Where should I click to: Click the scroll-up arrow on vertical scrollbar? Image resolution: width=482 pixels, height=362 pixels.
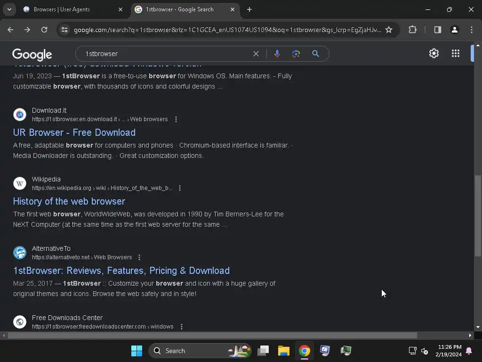tap(478, 45)
